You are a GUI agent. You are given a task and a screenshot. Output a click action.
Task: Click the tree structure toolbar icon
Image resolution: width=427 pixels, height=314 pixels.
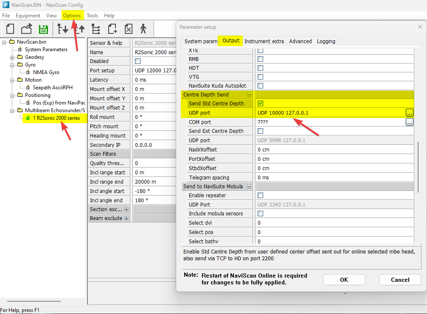point(96,29)
